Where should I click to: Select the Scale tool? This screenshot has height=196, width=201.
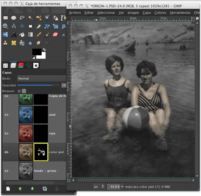tap(55, 26)
